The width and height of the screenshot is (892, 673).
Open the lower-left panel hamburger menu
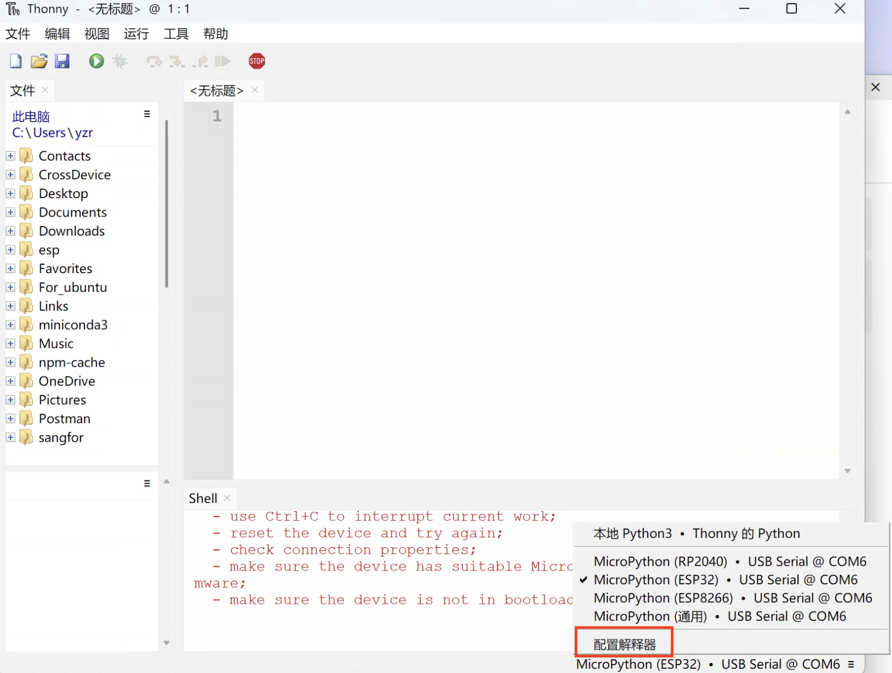146,483
